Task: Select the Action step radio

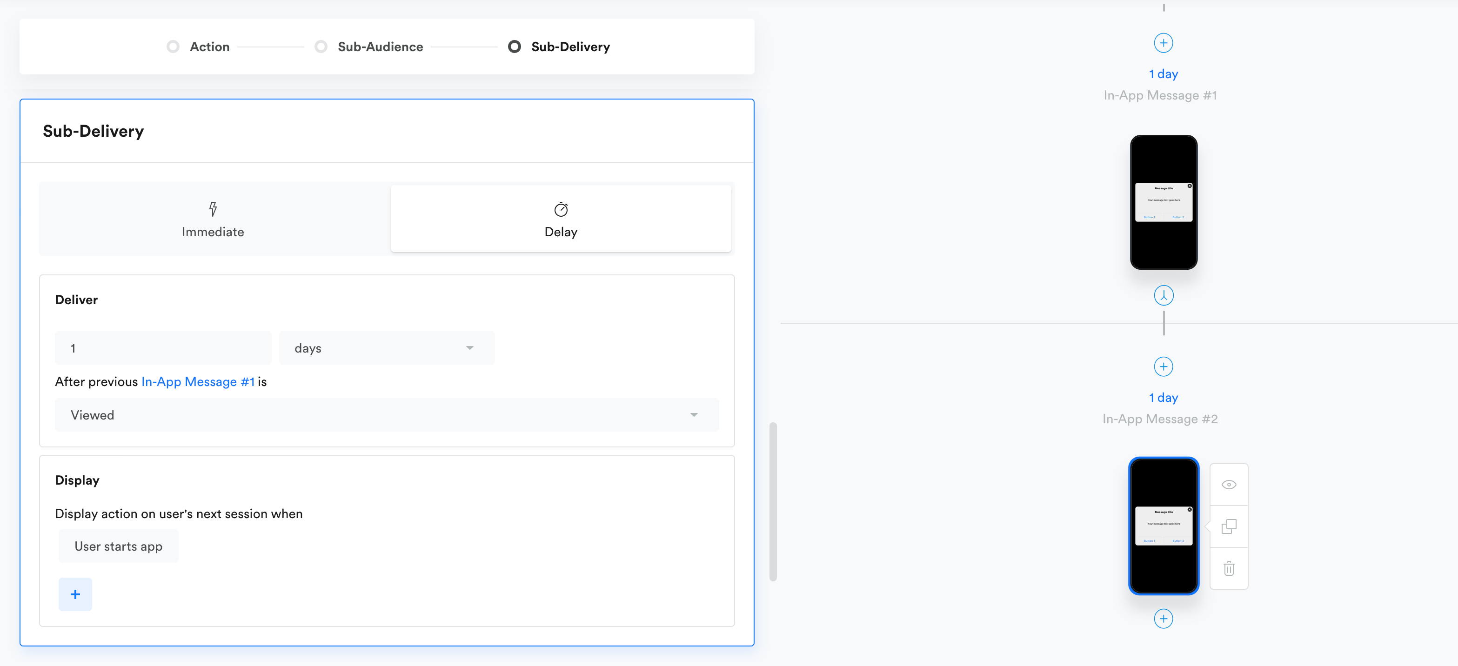Action: click(173, 47)
